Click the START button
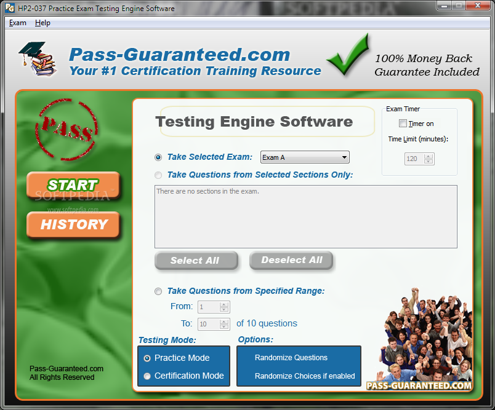The image size is (495, 410). click(x=73, y=185)
